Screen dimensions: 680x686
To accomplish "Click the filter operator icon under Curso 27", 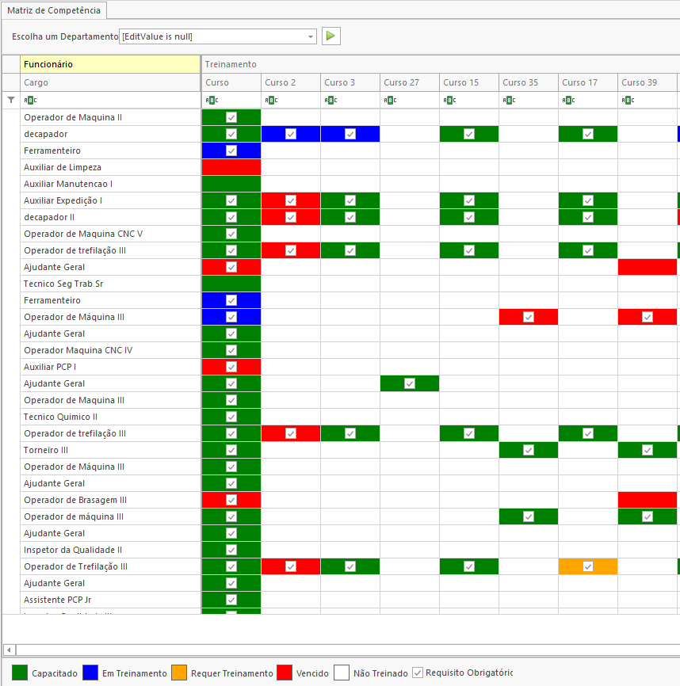I will pos(390,100).
